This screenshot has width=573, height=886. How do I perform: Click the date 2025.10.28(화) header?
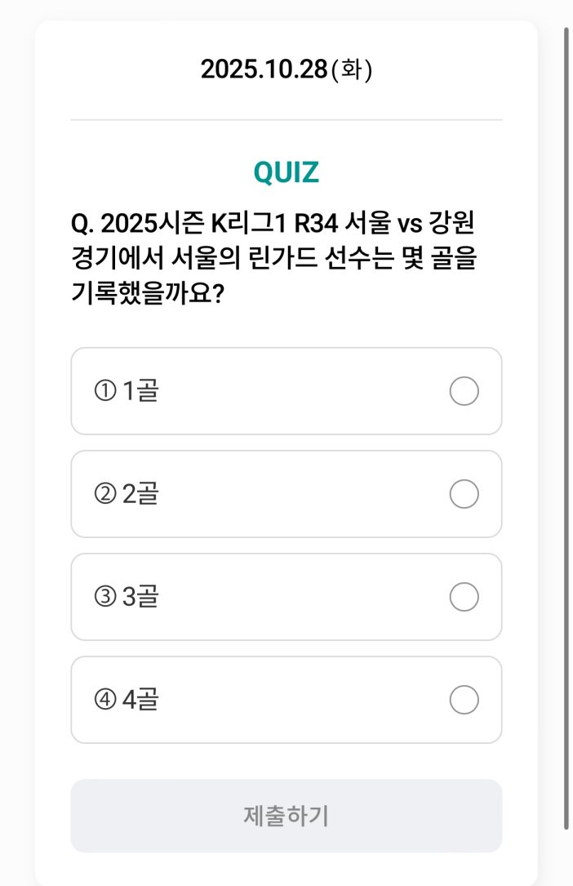click(286, 70)
